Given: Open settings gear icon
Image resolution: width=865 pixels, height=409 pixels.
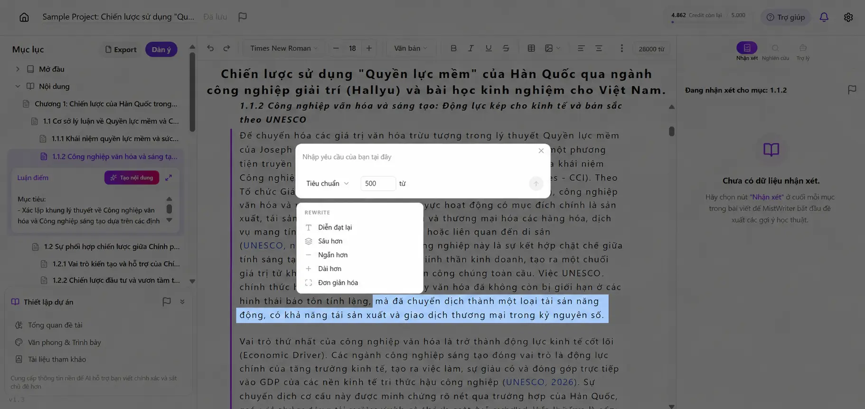Looking at the screenshot, I should click(848, 17).
